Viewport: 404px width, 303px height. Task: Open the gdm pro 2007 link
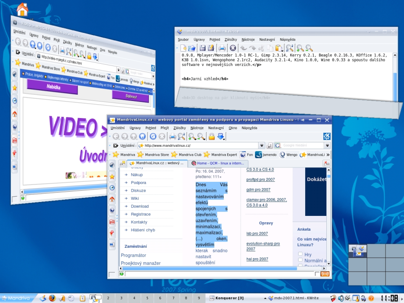pos(258,189)
